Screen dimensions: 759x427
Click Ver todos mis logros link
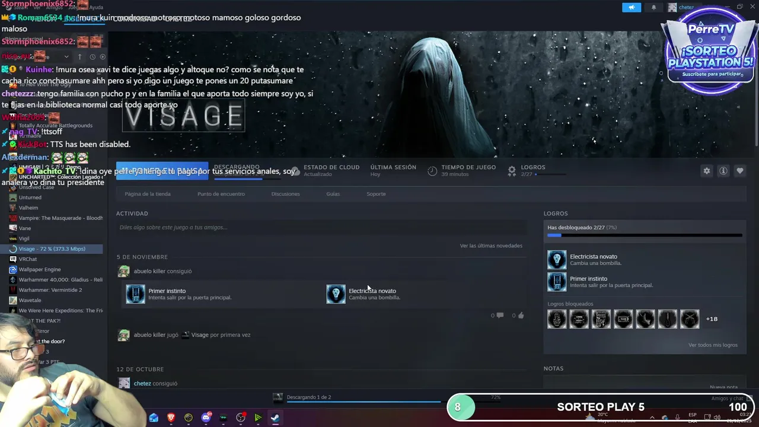click(713, 345)
